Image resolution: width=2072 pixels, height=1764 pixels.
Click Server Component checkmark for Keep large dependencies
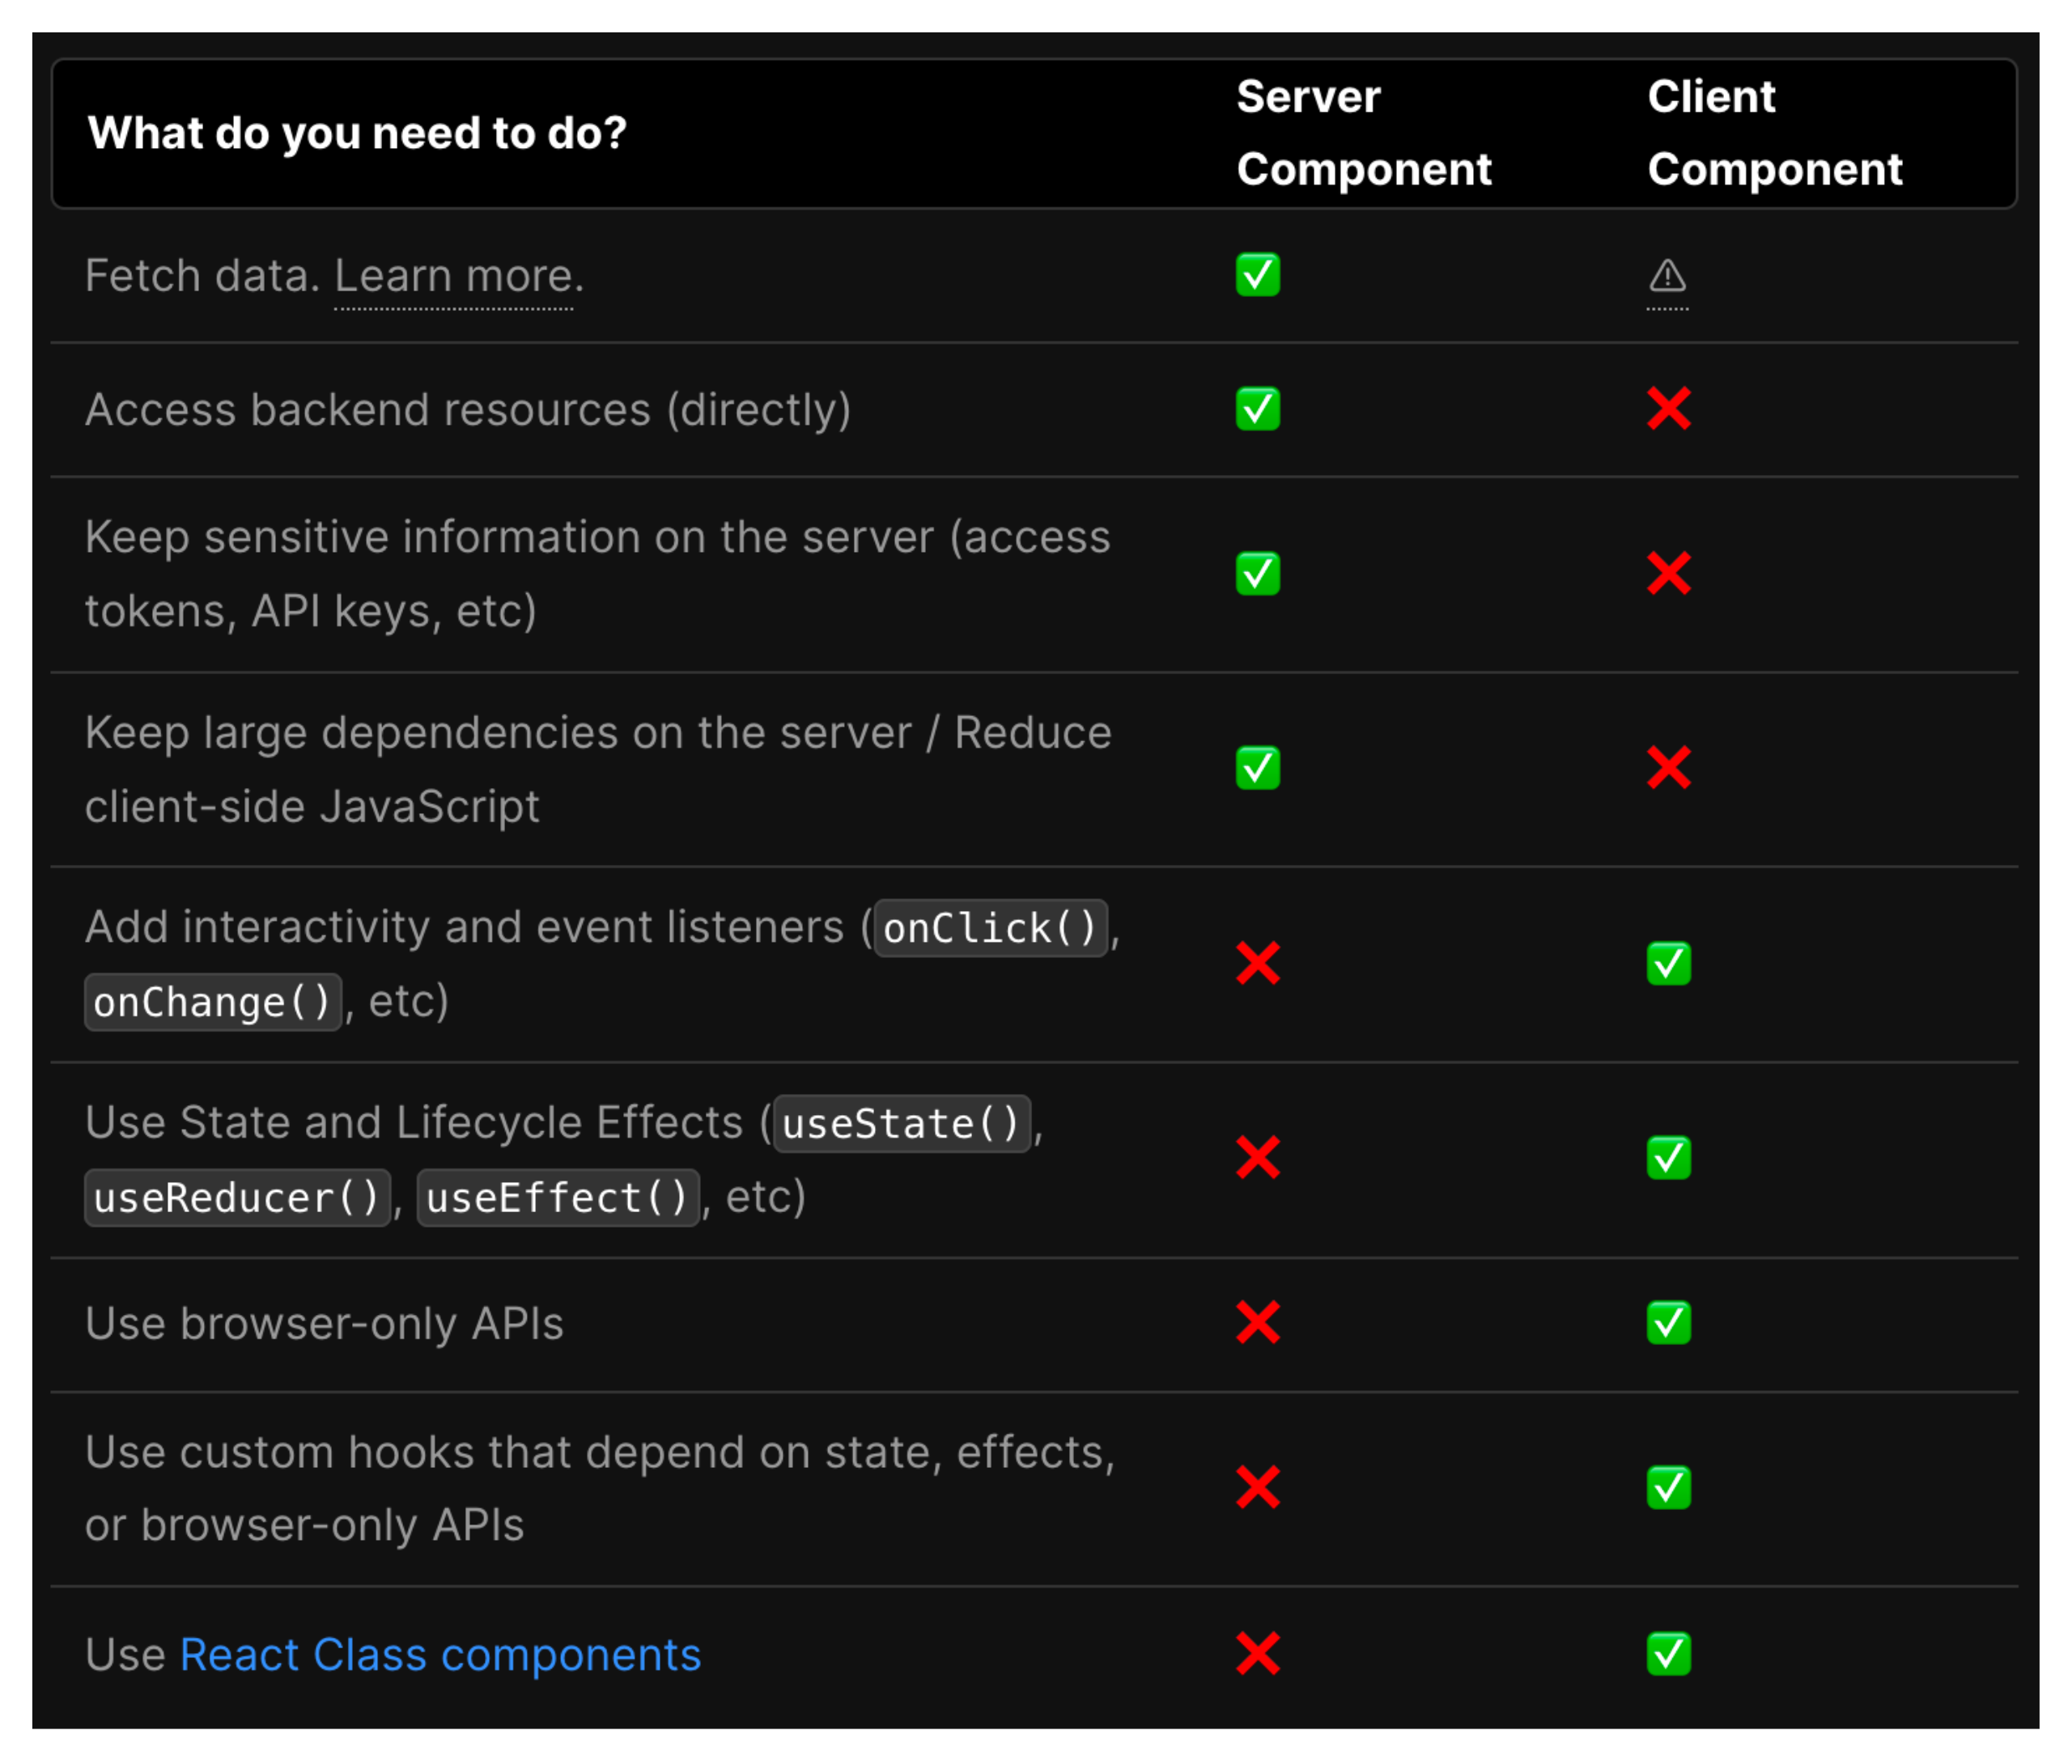(1258, 768)
